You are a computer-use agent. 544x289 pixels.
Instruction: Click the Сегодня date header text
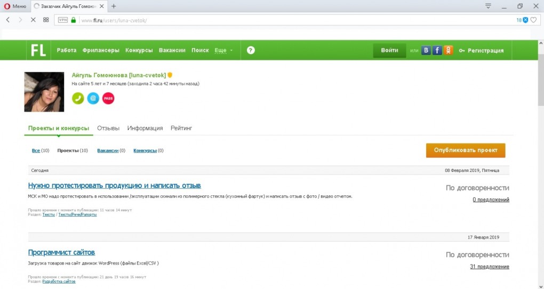click(x=40, y=170)
